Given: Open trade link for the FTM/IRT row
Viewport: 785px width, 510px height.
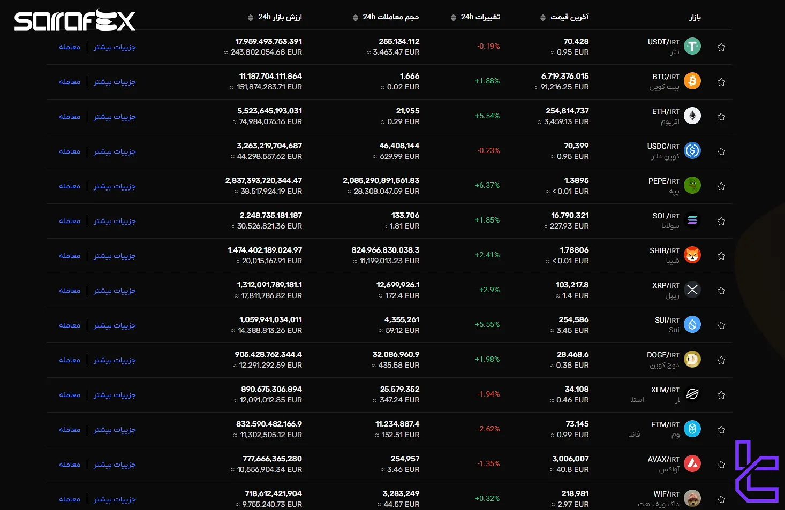Looking at the screenshot, I should point(70,430).
